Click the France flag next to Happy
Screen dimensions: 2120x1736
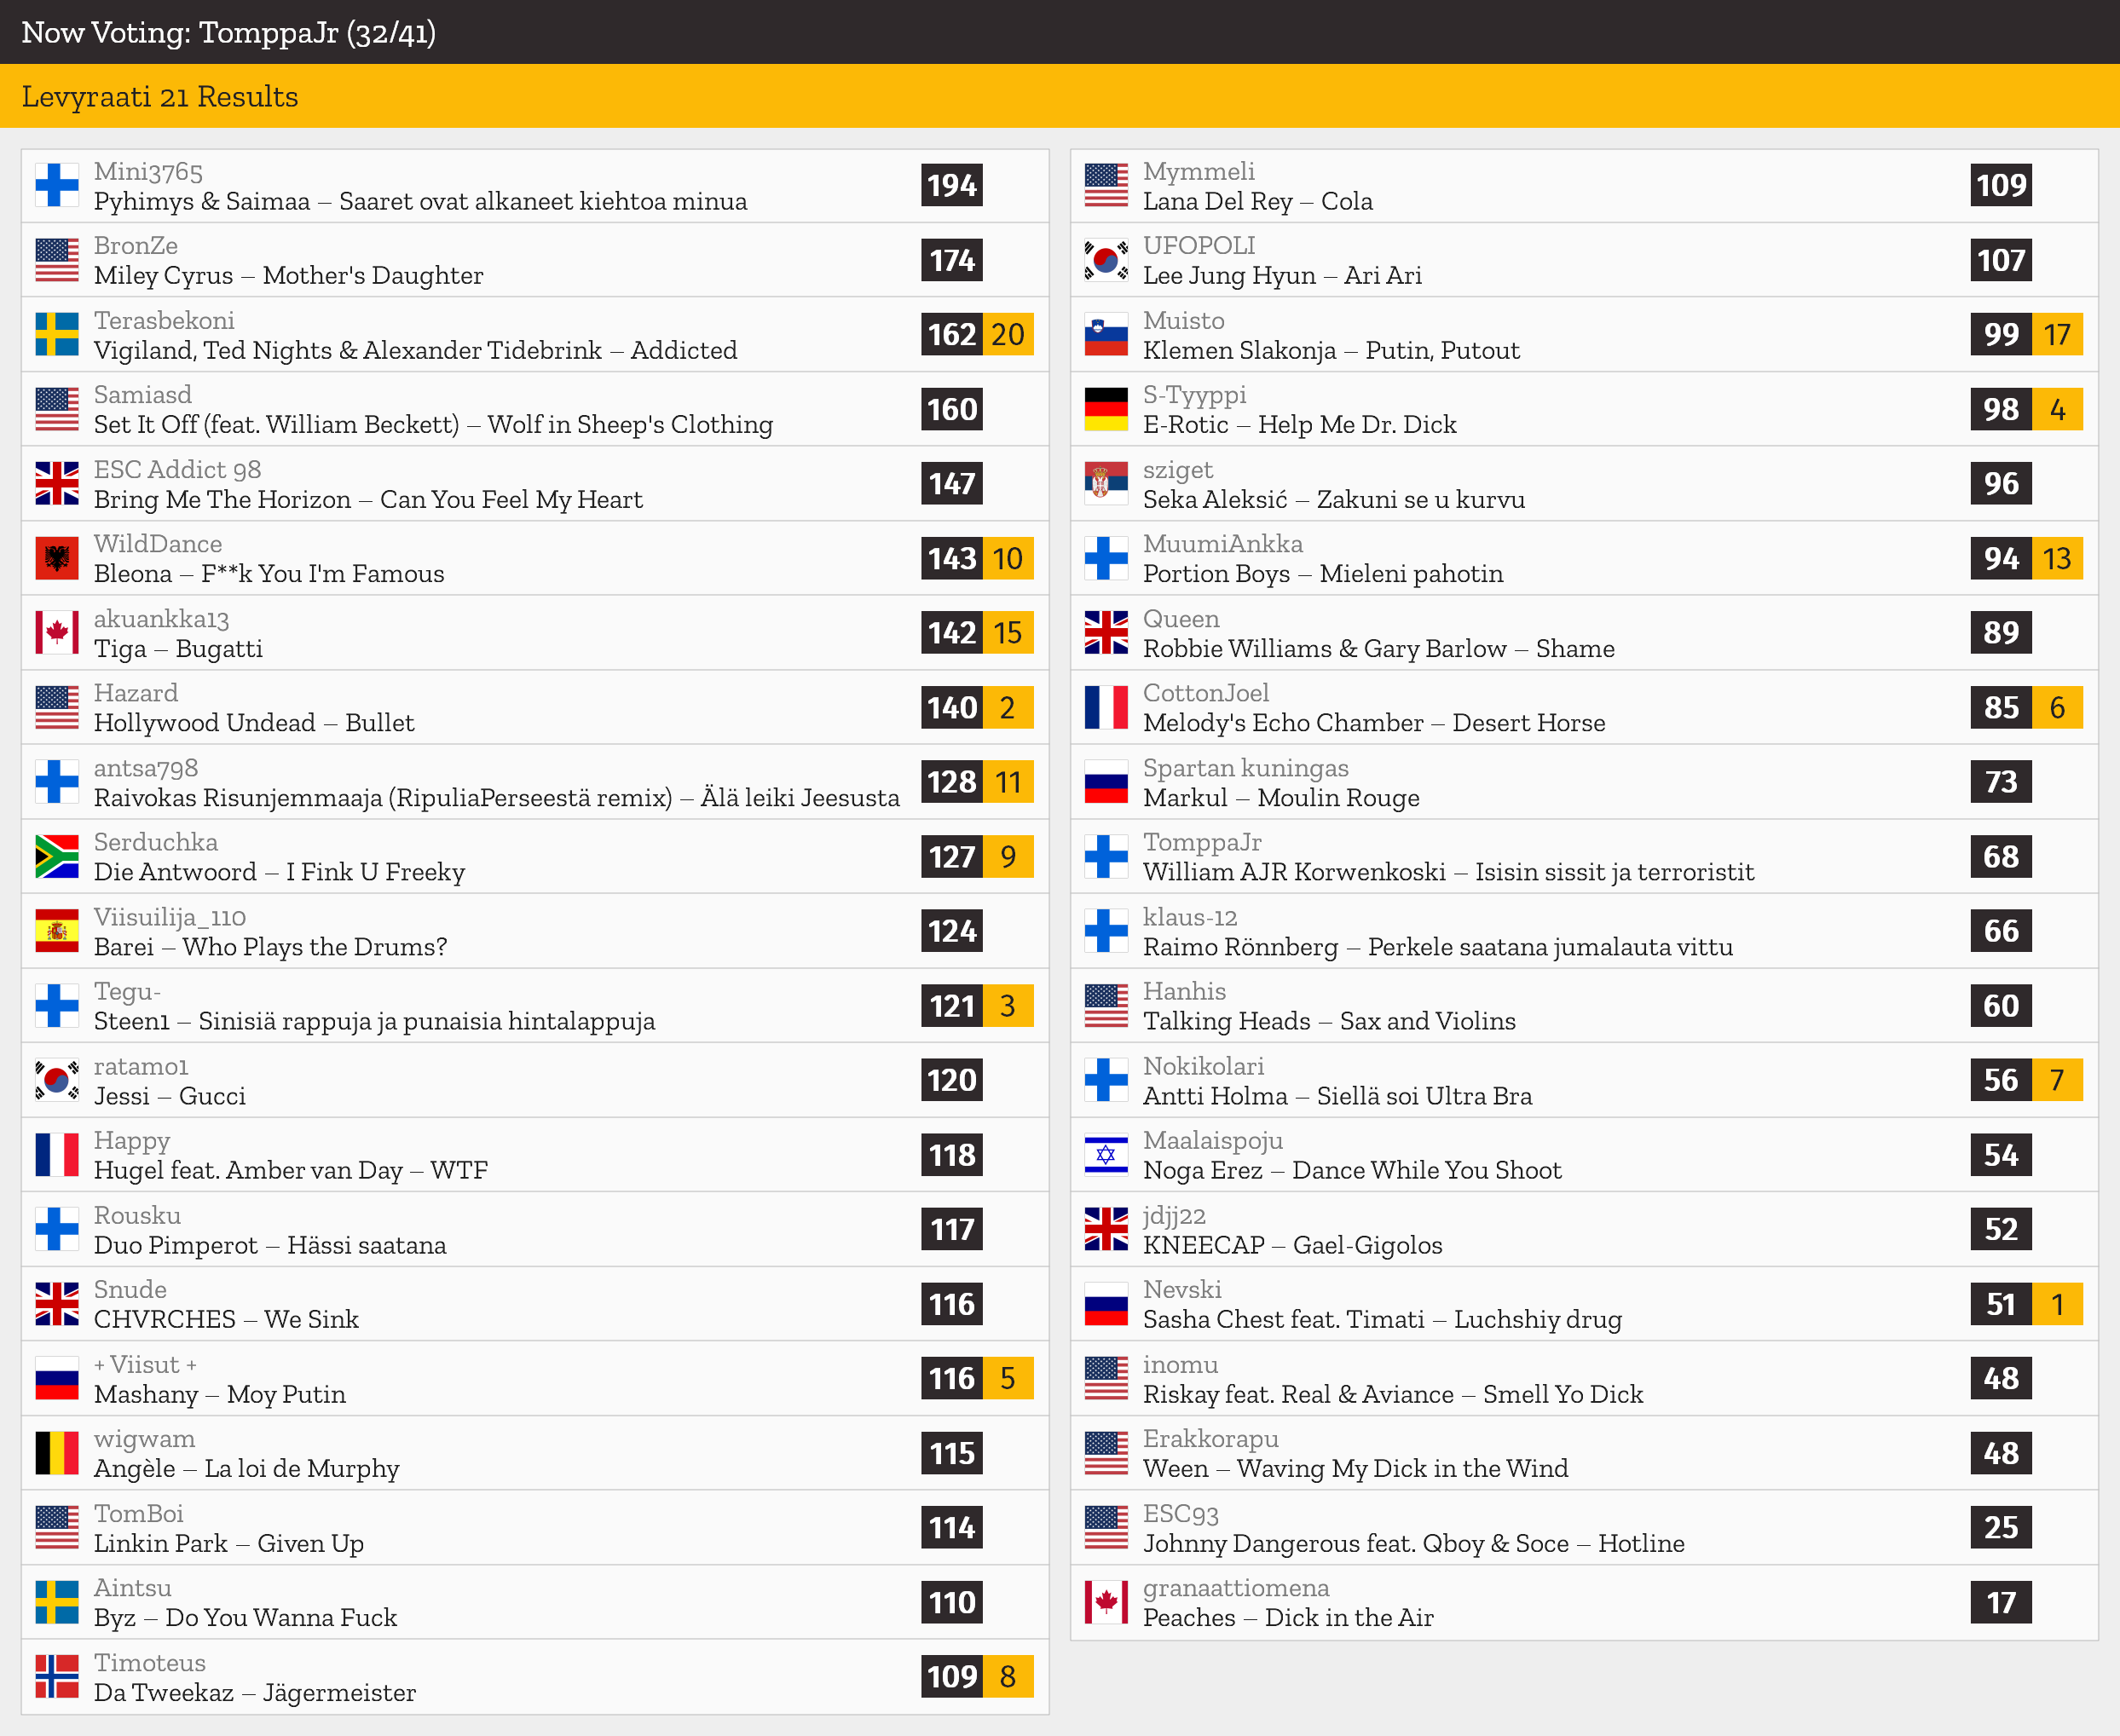pyautogui.click(x=57, y=1155)
